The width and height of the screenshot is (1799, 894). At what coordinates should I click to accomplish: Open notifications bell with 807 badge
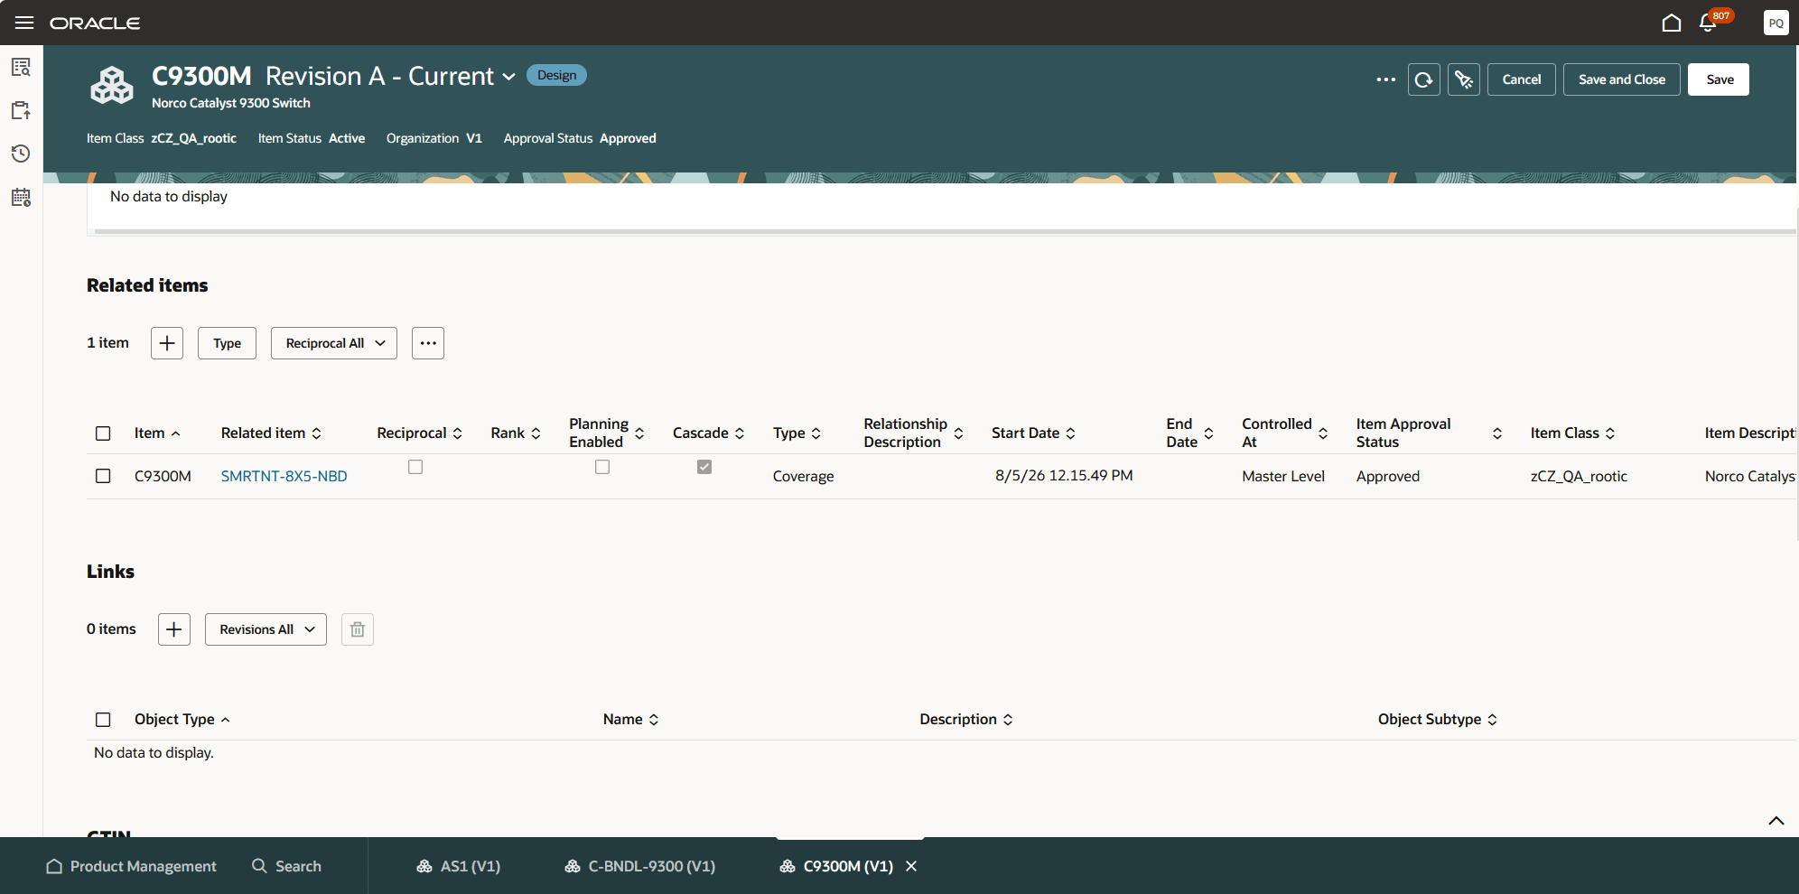(1708, 23)
